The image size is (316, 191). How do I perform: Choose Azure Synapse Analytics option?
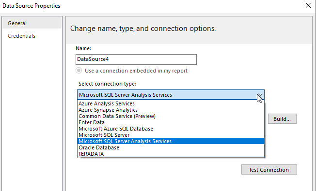pyautogui.click(x=171, y=110)
